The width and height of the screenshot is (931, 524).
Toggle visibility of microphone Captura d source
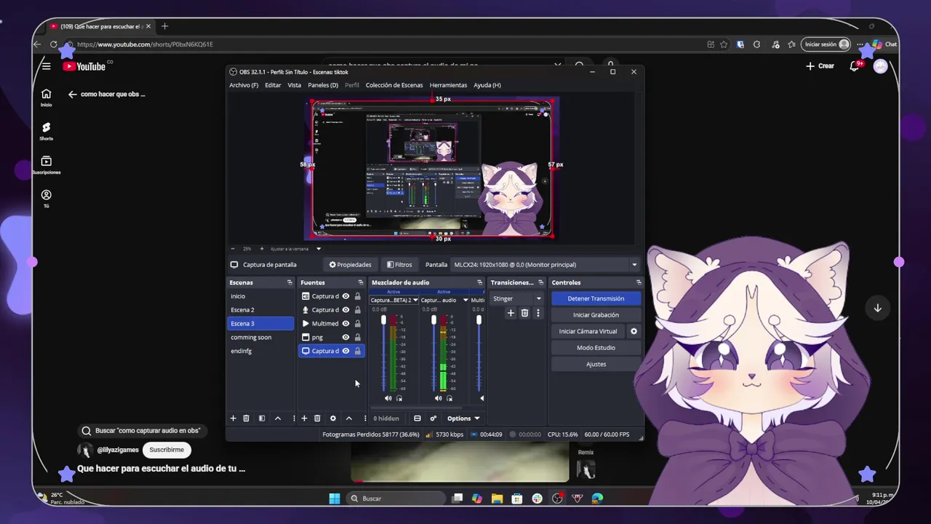pos(345,310)
